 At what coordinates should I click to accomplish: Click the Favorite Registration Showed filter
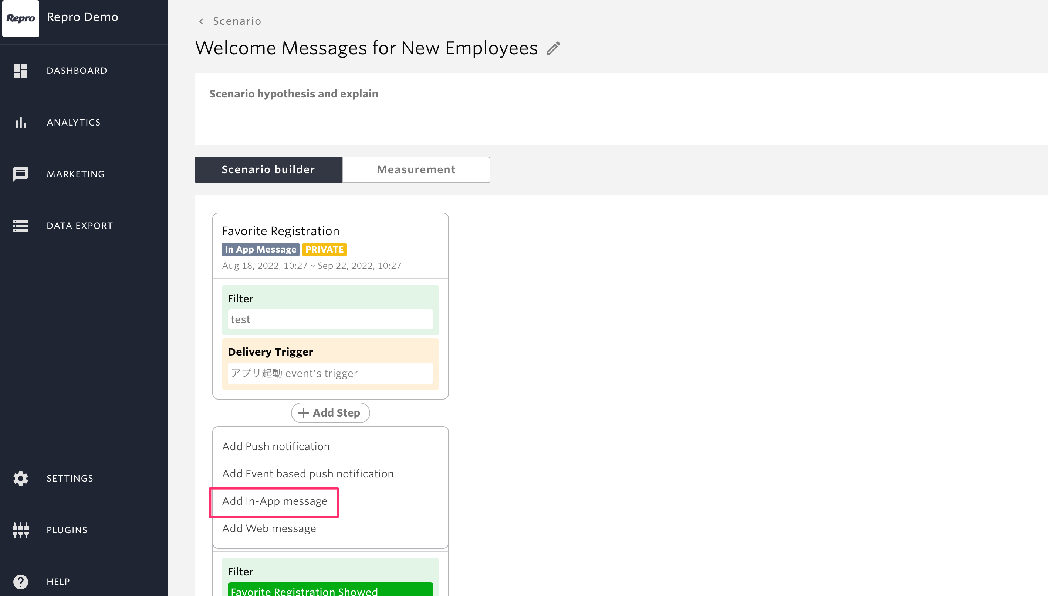330,589
